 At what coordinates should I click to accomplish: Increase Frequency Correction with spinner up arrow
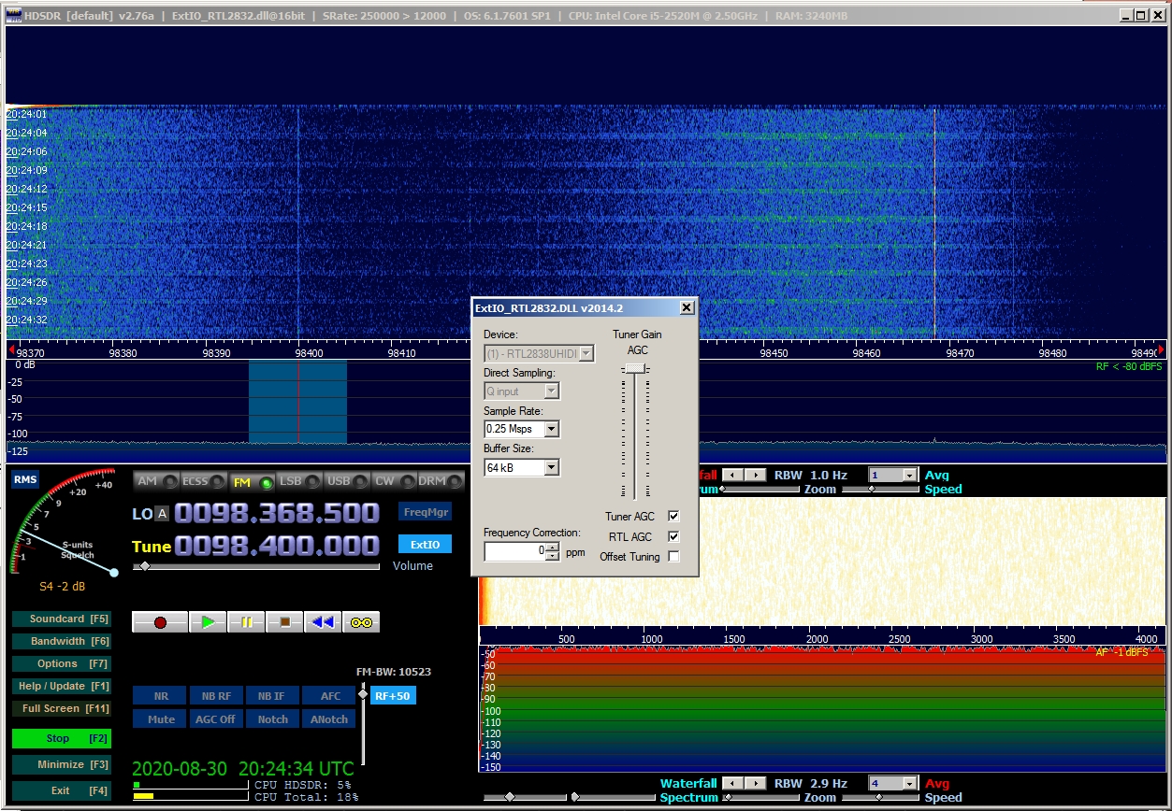(553, 548)
